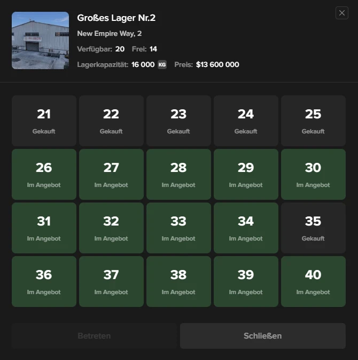Pick storage unit 36

(44, 282)
